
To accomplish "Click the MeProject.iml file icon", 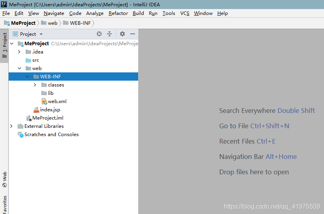I will tap(28, 118).
